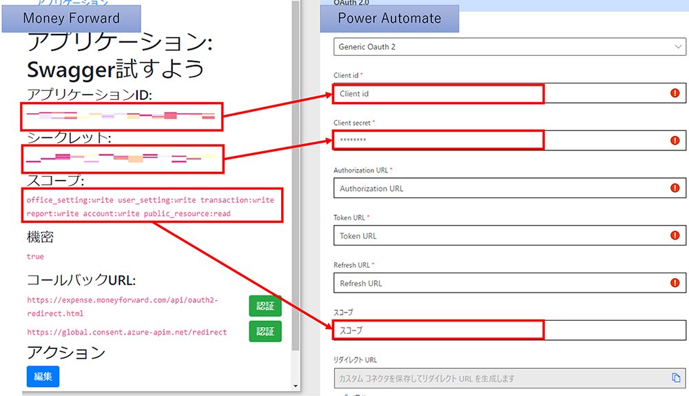The image size is (689, 396).
Task: Click the error icon in Client secret field
Action: pyautogui.click(x=675, y=140)
